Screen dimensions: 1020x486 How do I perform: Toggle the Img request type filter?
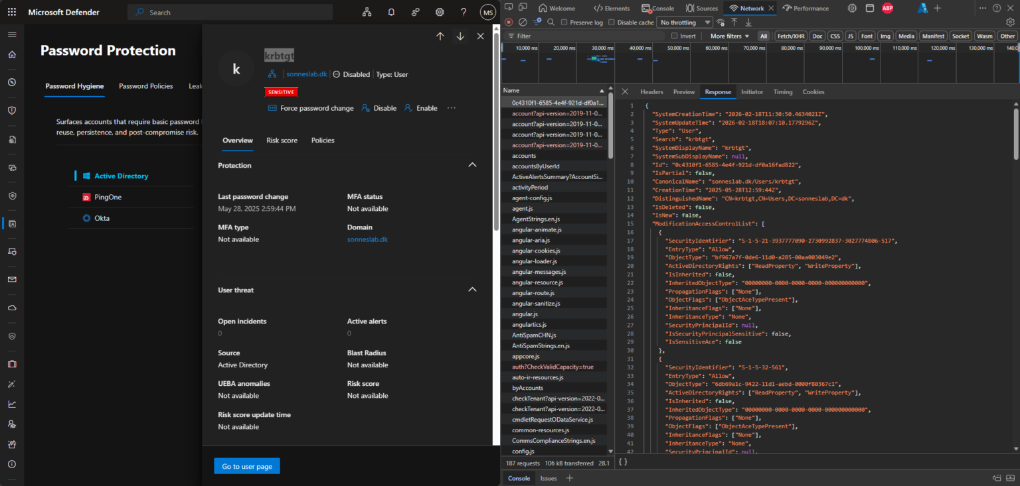[885, 36]
